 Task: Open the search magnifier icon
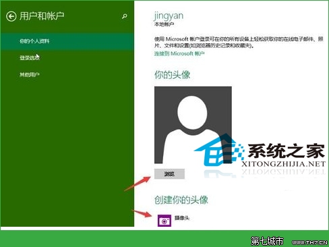point(125,16)
